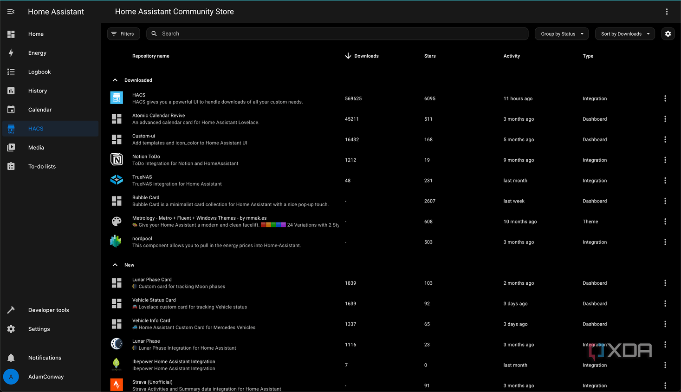Viewport: 681px width, 392px height.
Task: Open History in the sidebar
Action: pyautogui.click(x=50, y=91)
